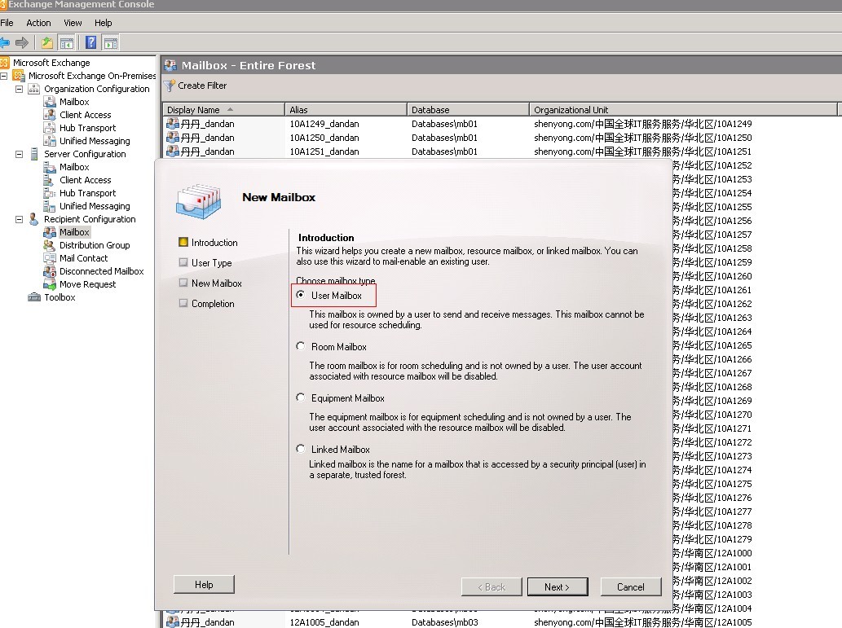
Task: Click the Back arrow toolbar icon
Action: [4, 42]
